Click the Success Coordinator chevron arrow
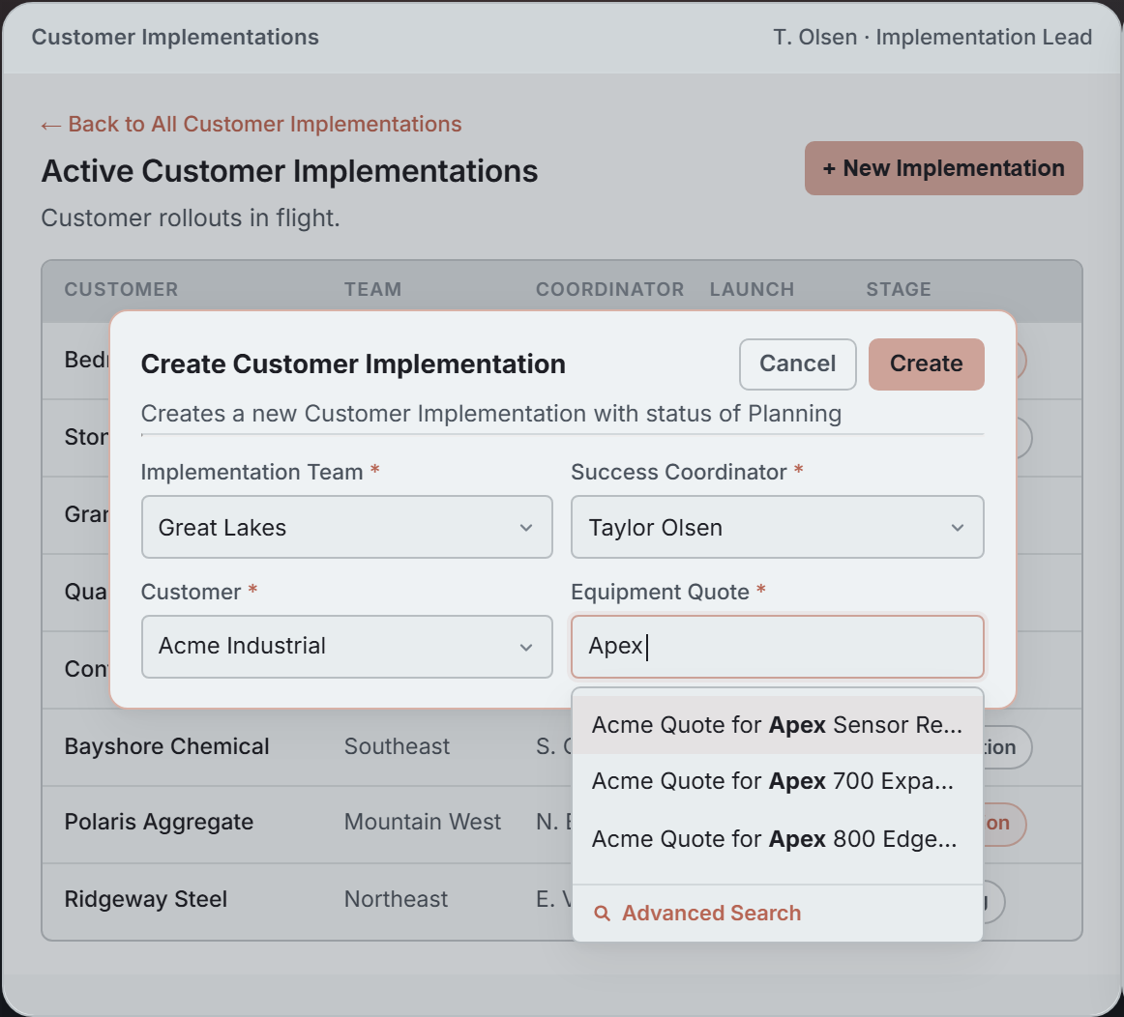Viewport: 1124px width, 1017px height. click(x=958, y=528)
